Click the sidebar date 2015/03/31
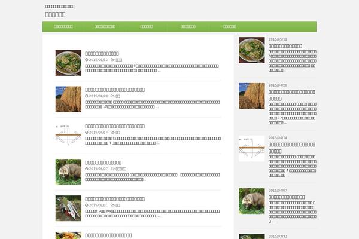Image resolution: width=359 pixels, height=239 pixels. point(278,236)
